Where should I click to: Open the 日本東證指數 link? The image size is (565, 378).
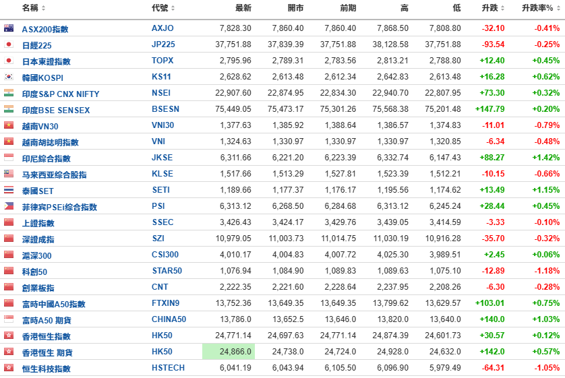pyautogui.click(x=46, y=61)
